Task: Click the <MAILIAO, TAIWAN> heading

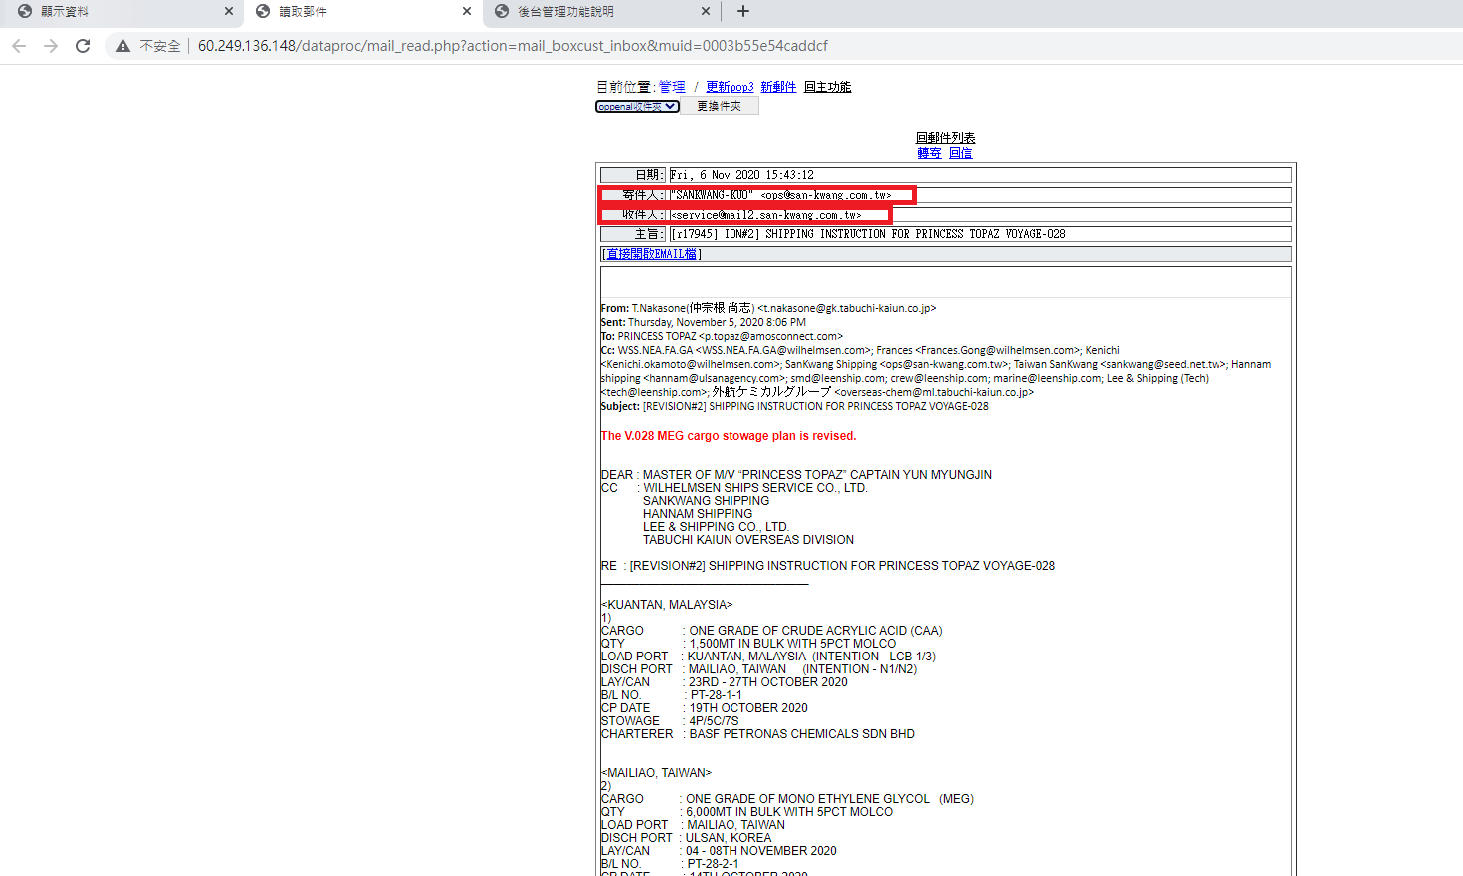Action: (656, 773)
